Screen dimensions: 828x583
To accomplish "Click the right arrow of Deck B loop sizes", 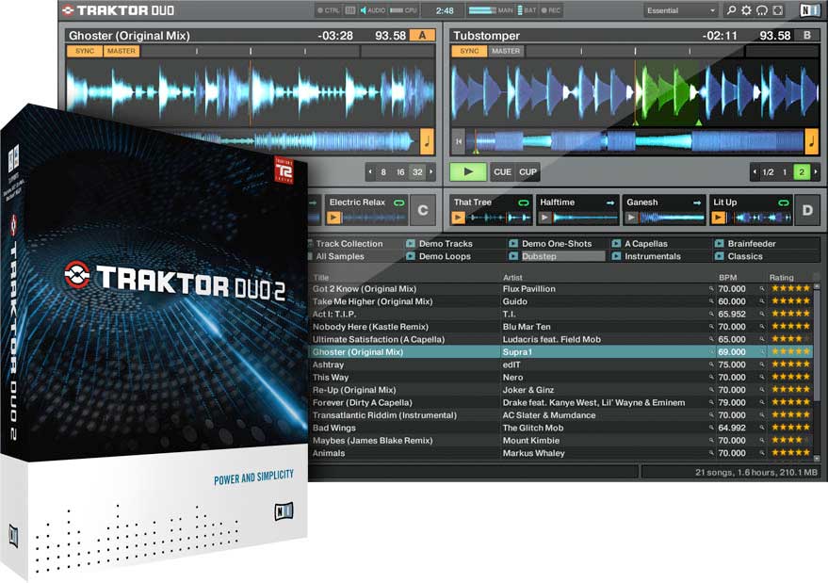I will pyautogui.click(x=816, y=172).
